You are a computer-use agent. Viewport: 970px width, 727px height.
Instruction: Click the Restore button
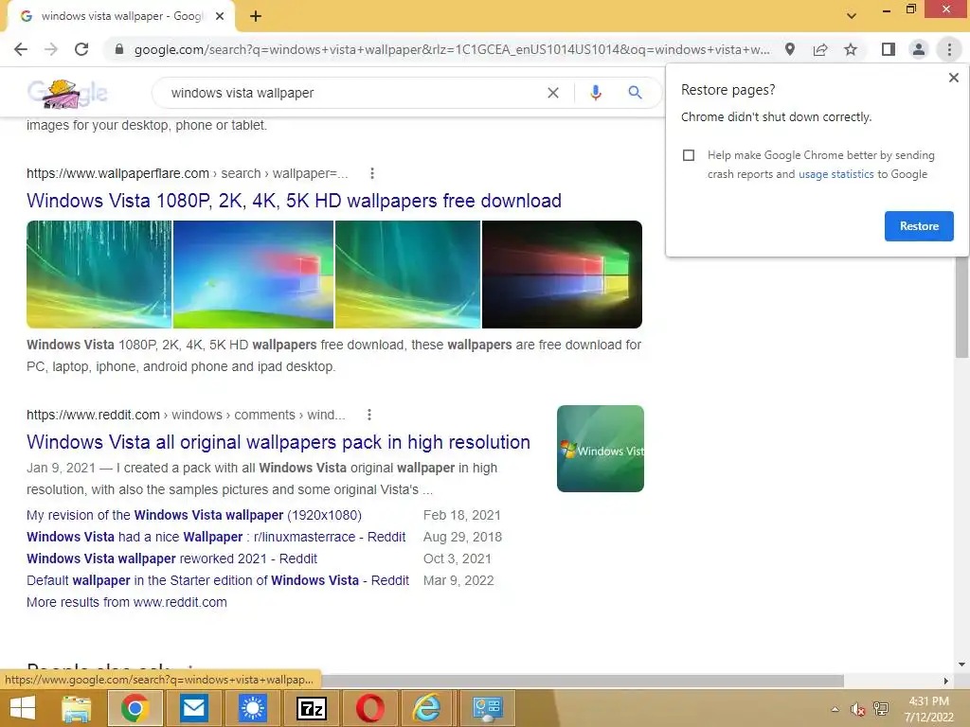click(x=919, y=226)
